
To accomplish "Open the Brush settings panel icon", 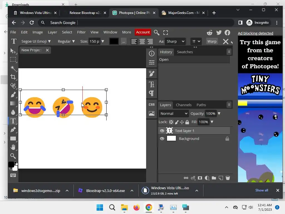I will pos(152,73).
